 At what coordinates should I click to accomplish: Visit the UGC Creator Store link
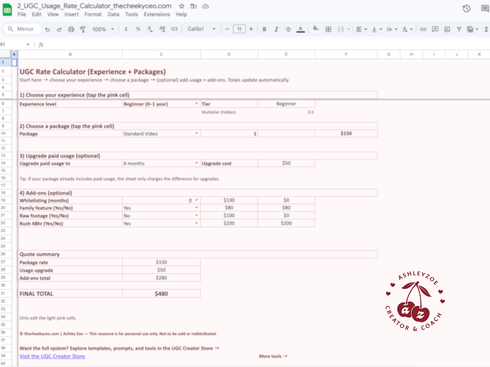(52, 356)
